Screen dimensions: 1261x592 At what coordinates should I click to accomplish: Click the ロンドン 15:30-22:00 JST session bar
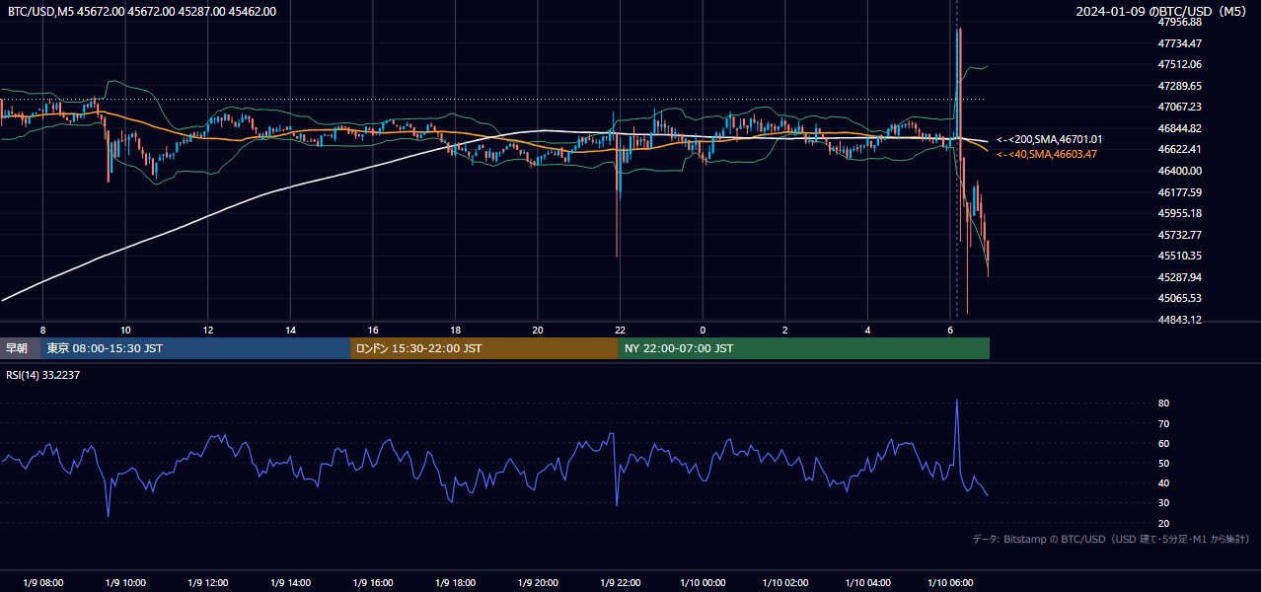click(484, 348)
